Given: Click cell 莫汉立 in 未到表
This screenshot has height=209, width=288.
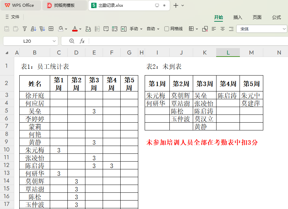Looking at the screenshot, I should (x=205, y=119).
